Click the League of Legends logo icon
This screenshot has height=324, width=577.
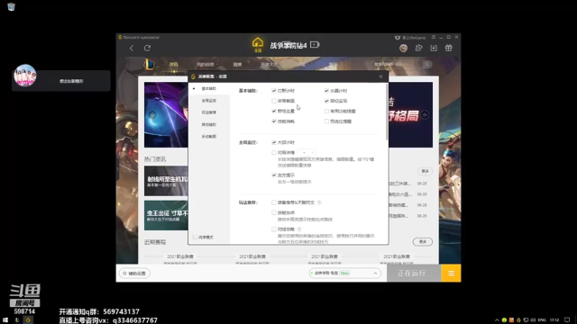(x=149, y=64)
